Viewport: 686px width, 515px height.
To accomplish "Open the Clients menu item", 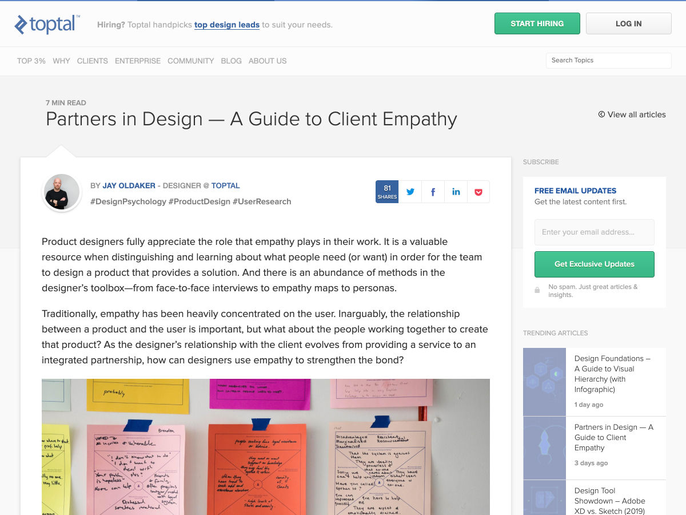I will (x=93, y=61).
